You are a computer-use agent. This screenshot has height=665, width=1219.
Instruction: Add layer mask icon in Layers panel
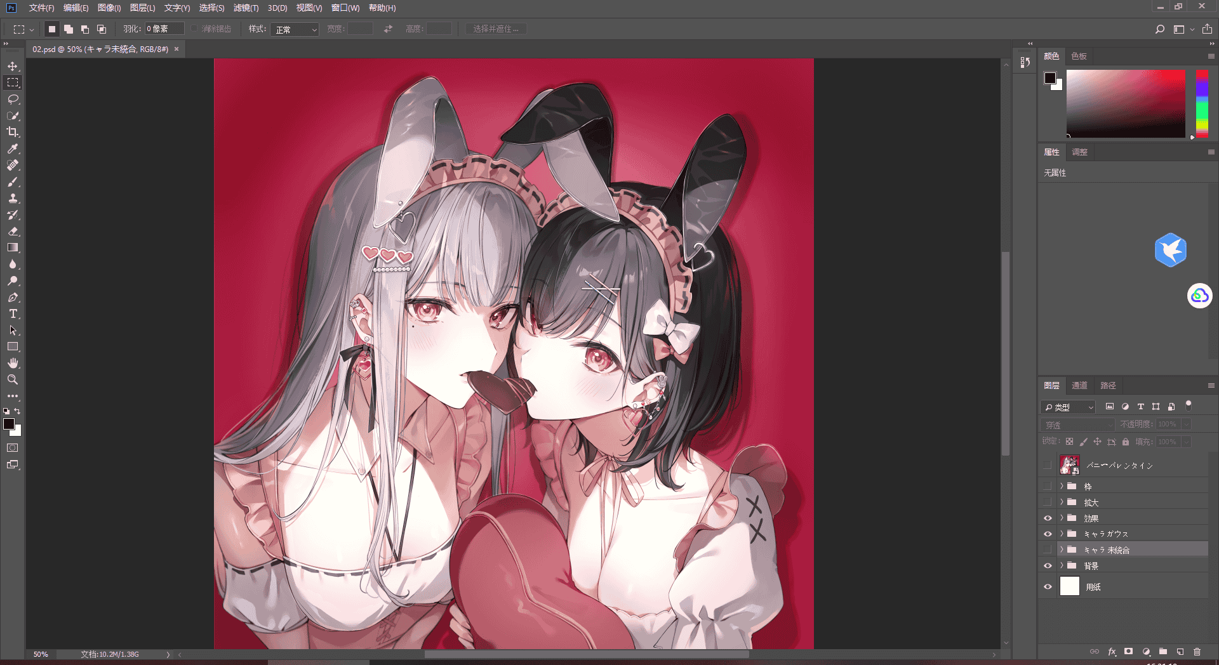[x=1128, y=652]
